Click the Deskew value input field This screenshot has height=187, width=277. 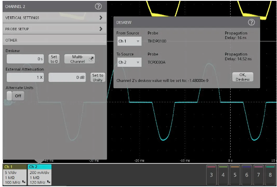26,59
